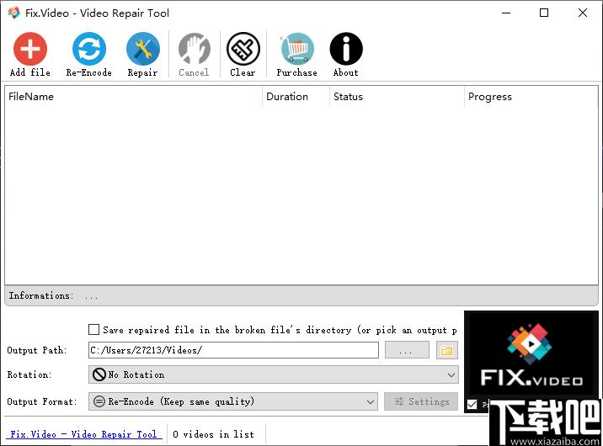Browse output path with the ... button
The height and width of the screenshot is (446, 603).
coord(407,350)
